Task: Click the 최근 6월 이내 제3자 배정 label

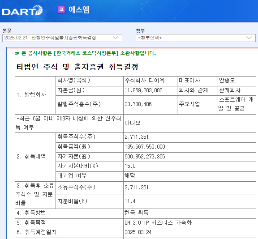Action: pos(69,124)
